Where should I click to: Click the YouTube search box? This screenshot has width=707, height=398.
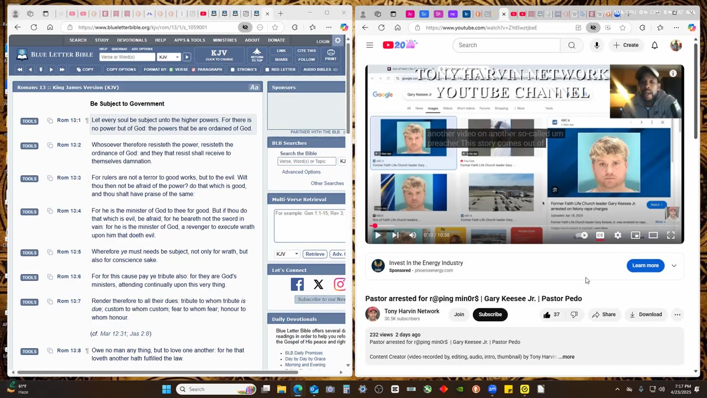pos(506,45)
